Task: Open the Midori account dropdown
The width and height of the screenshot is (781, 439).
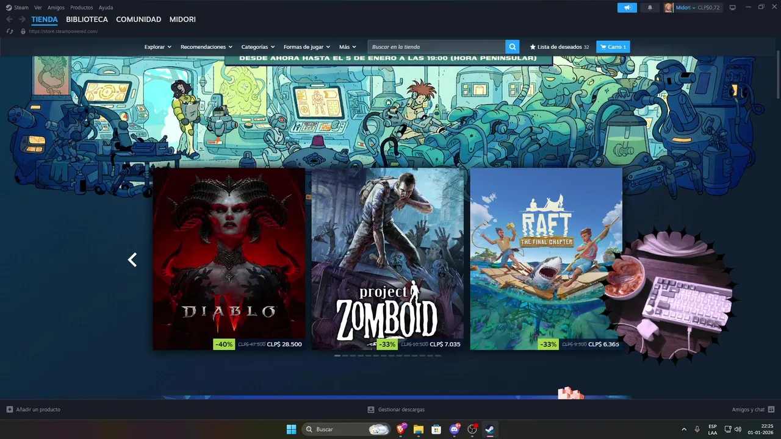Action: tap(686, 7)
